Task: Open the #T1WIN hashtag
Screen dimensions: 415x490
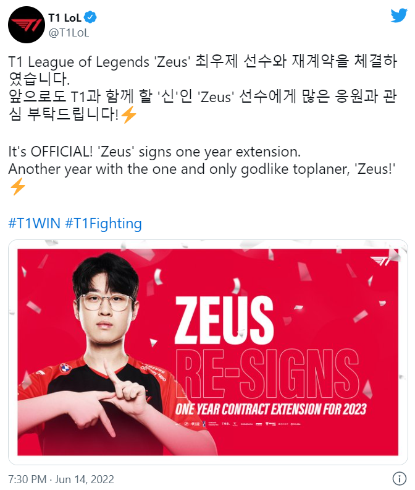Action: point(35,223)
